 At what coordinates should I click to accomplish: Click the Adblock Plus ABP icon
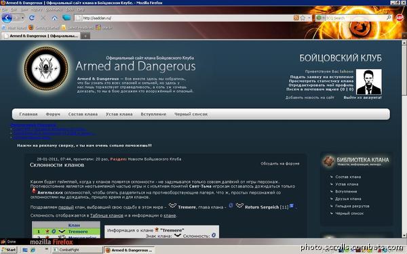click(x=400, y=18)
